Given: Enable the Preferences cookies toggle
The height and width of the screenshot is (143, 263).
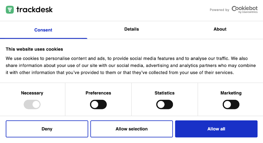Looking at the screenshot, I should coord(98,104).
